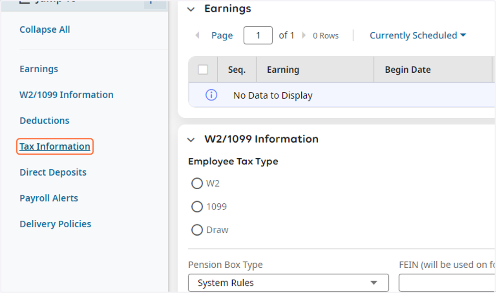
Task: Select the W2 radio button
Action: point(197,183)
